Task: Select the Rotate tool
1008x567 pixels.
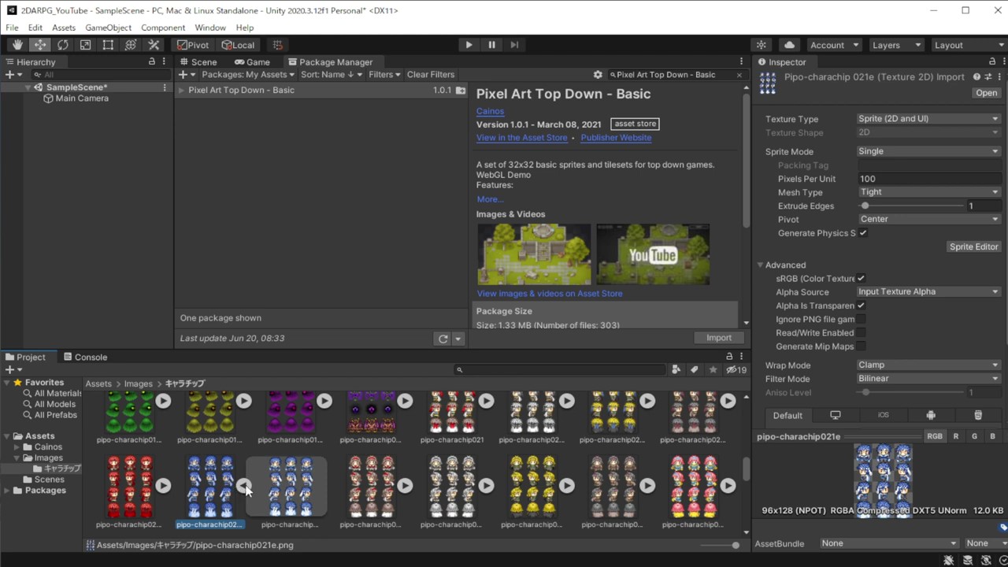Action: pyautogui.click(x=63, y=45)
